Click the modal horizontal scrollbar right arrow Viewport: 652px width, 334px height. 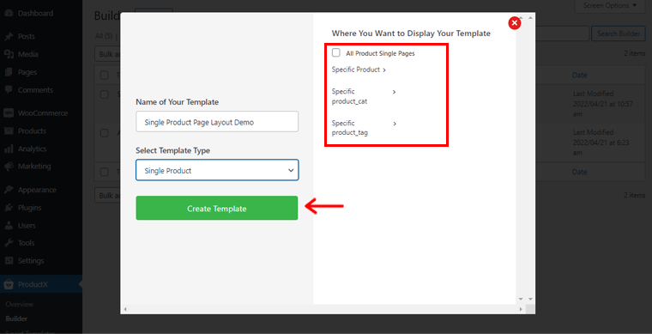point(521,309)
